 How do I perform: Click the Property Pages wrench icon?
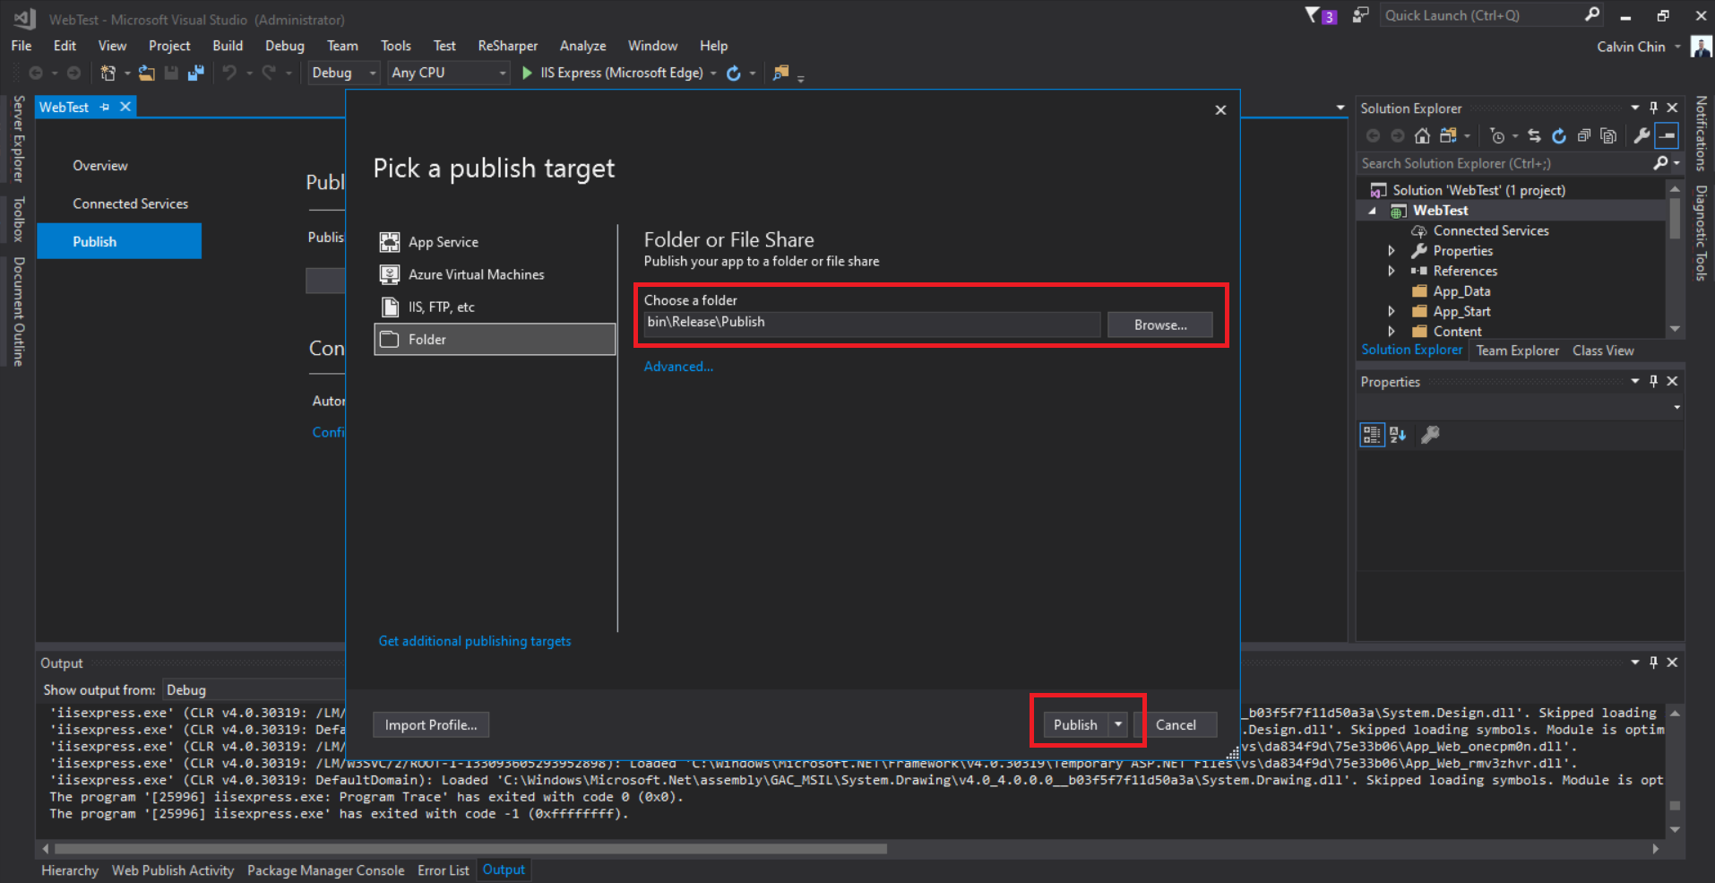pos(1430,435)
